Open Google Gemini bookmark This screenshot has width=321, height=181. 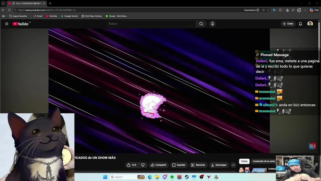point(69,16)
